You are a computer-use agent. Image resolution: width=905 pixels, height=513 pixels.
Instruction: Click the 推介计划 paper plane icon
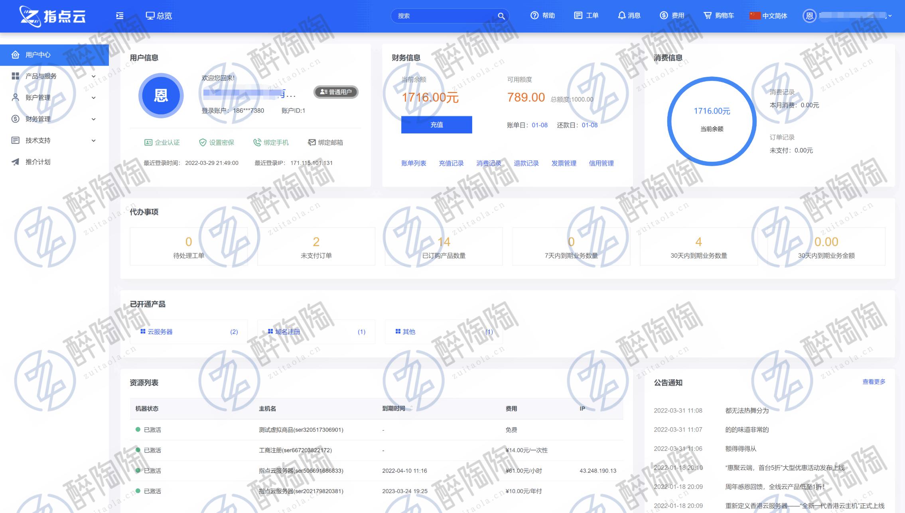(x=16, y=162)
